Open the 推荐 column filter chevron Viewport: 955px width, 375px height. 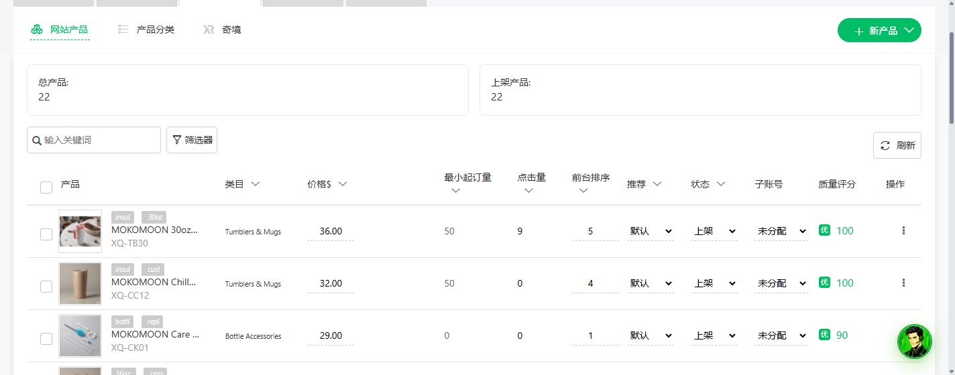pos(657,184)
